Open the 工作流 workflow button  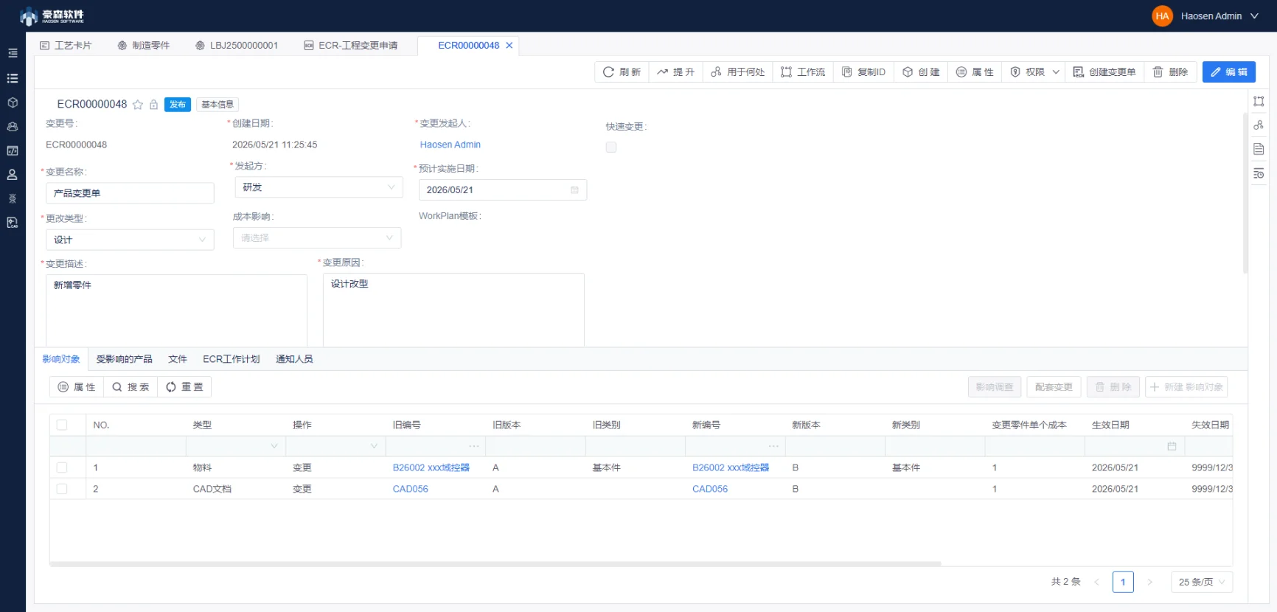pos(803,72)
